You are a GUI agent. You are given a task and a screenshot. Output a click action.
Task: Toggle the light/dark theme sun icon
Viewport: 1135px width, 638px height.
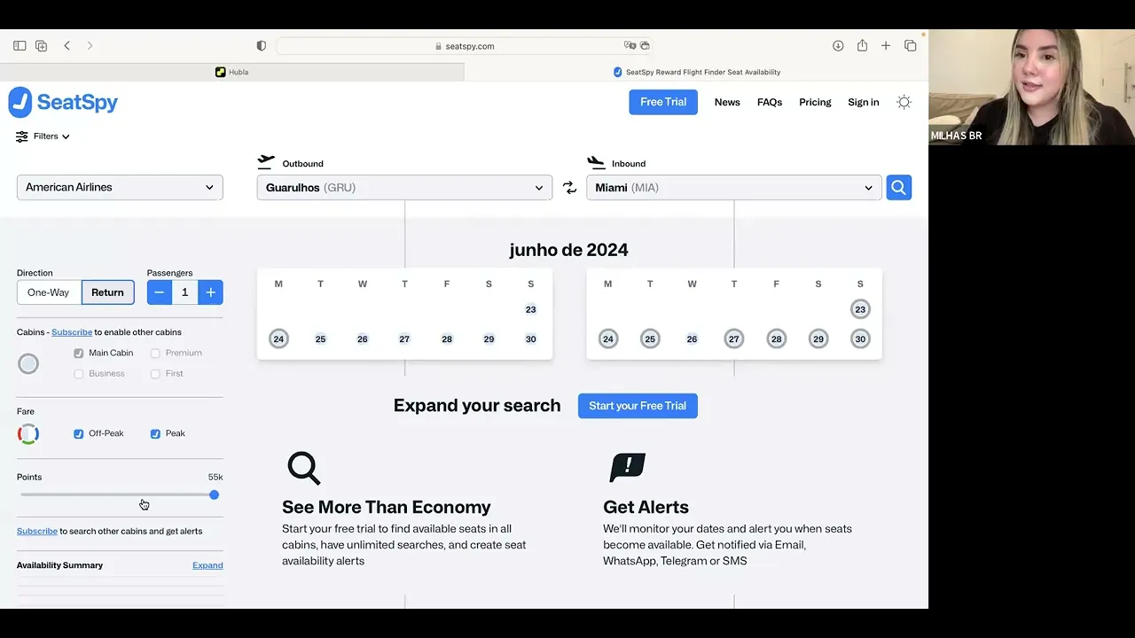pyautogui.click(x=904, y=102)
